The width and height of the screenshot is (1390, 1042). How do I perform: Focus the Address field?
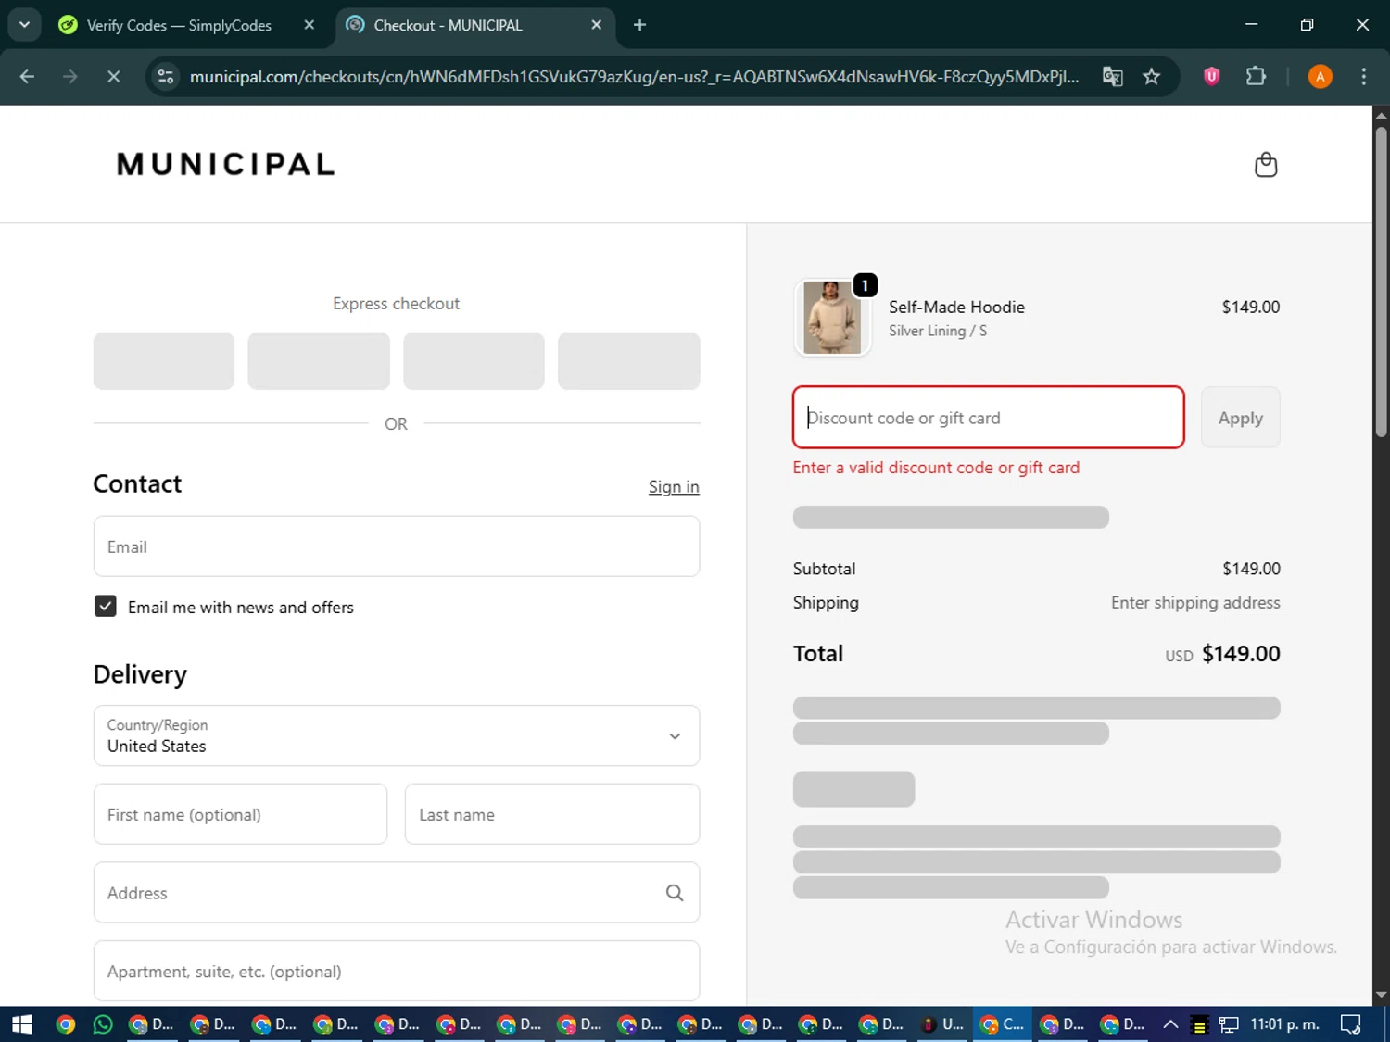[x=397, y=893]
